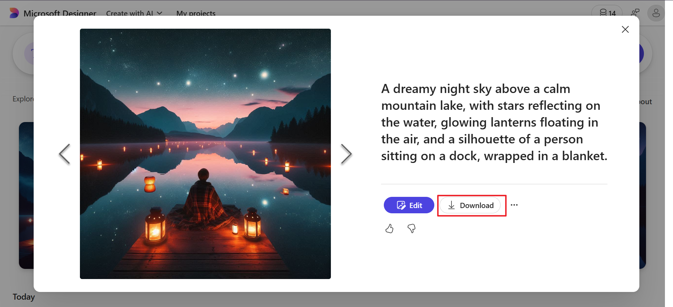673x307 pixels.
Task: Open the more options ellipsis menu
Action: click(x=514, y=205)
